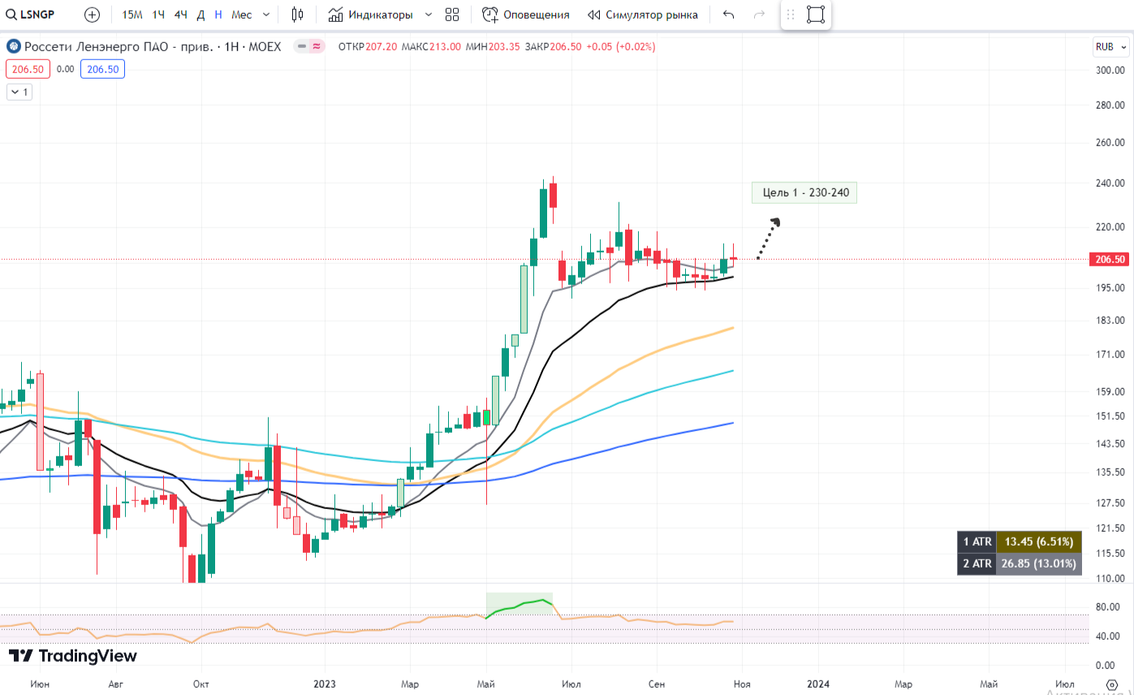Select the Н weekly timeframe
This screenshot has height=695, width=1134.
point(218,15)
